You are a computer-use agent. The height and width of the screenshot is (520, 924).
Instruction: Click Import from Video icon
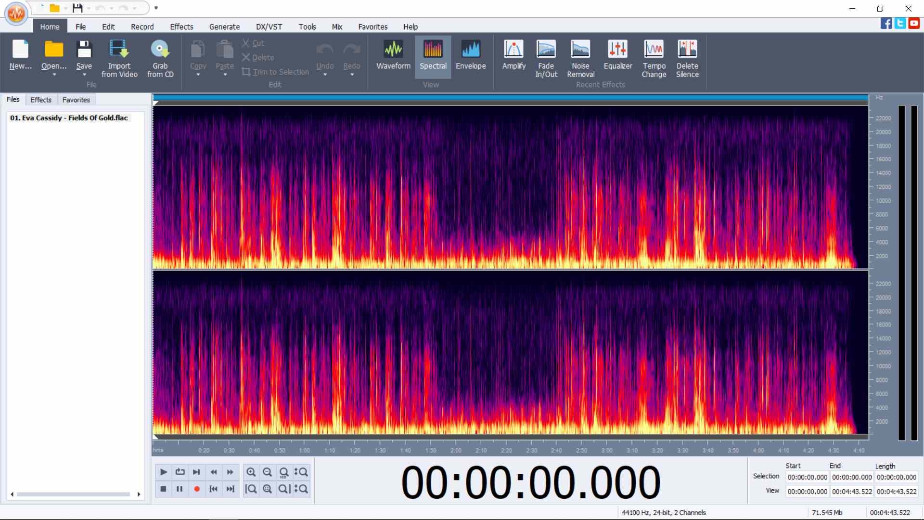coord(119,49)
